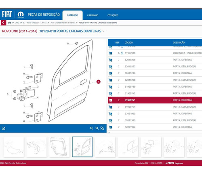Click the REF column header
The width and height of the screenshot is (202, 174).
(x=117, y=42)
